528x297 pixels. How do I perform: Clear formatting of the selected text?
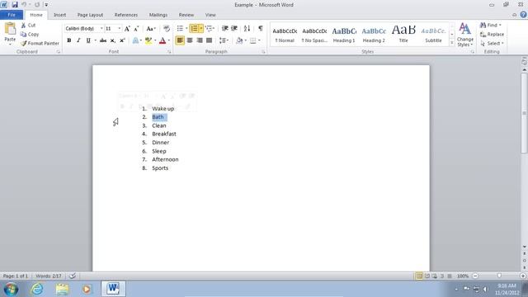pyautogui.click(x=167, y=29)
